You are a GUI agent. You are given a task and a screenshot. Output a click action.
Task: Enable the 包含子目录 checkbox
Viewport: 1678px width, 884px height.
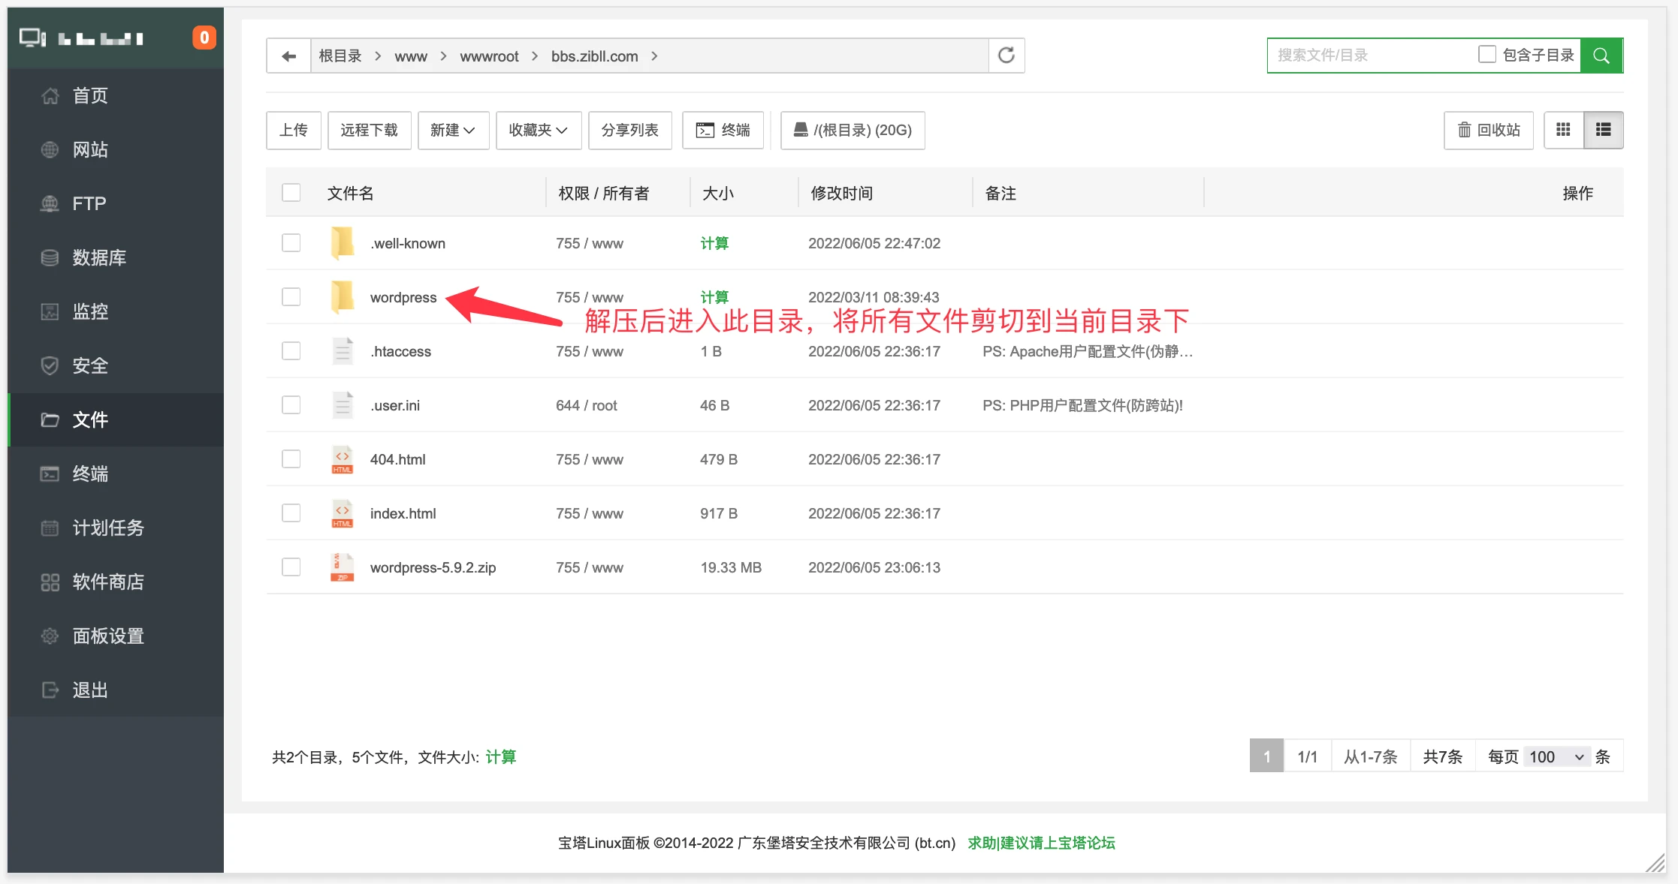1486,54
